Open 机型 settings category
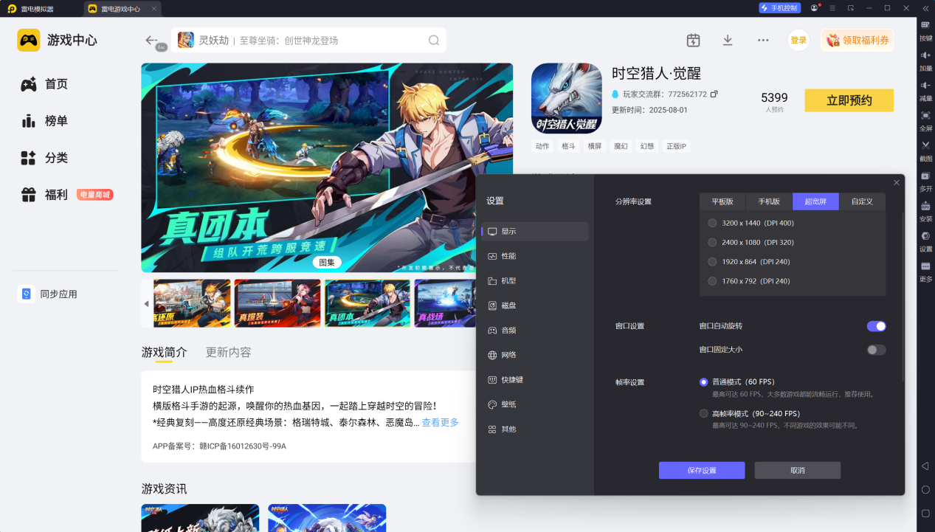Image resolution: width=935 pixels, height=532 pixels. 535,281
